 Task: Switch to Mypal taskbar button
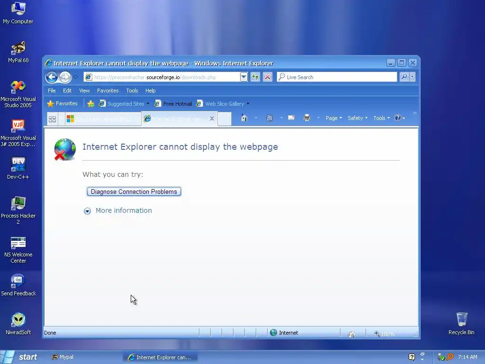pos(83,357)
